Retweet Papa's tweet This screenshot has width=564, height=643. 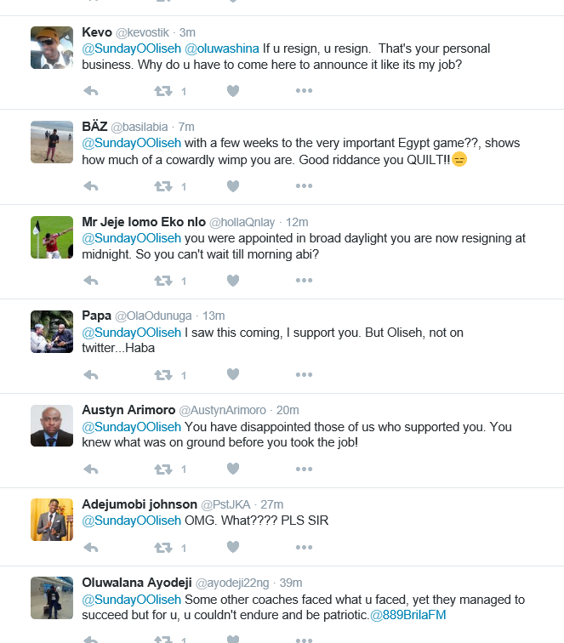click(x=163, y=375)
